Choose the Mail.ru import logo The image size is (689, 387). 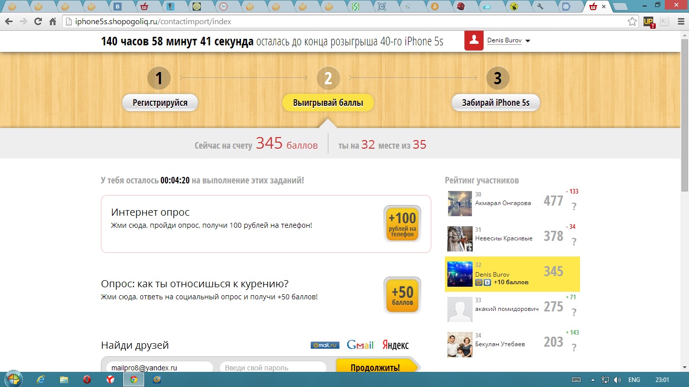pyautogui.click(x=325, y=345)
